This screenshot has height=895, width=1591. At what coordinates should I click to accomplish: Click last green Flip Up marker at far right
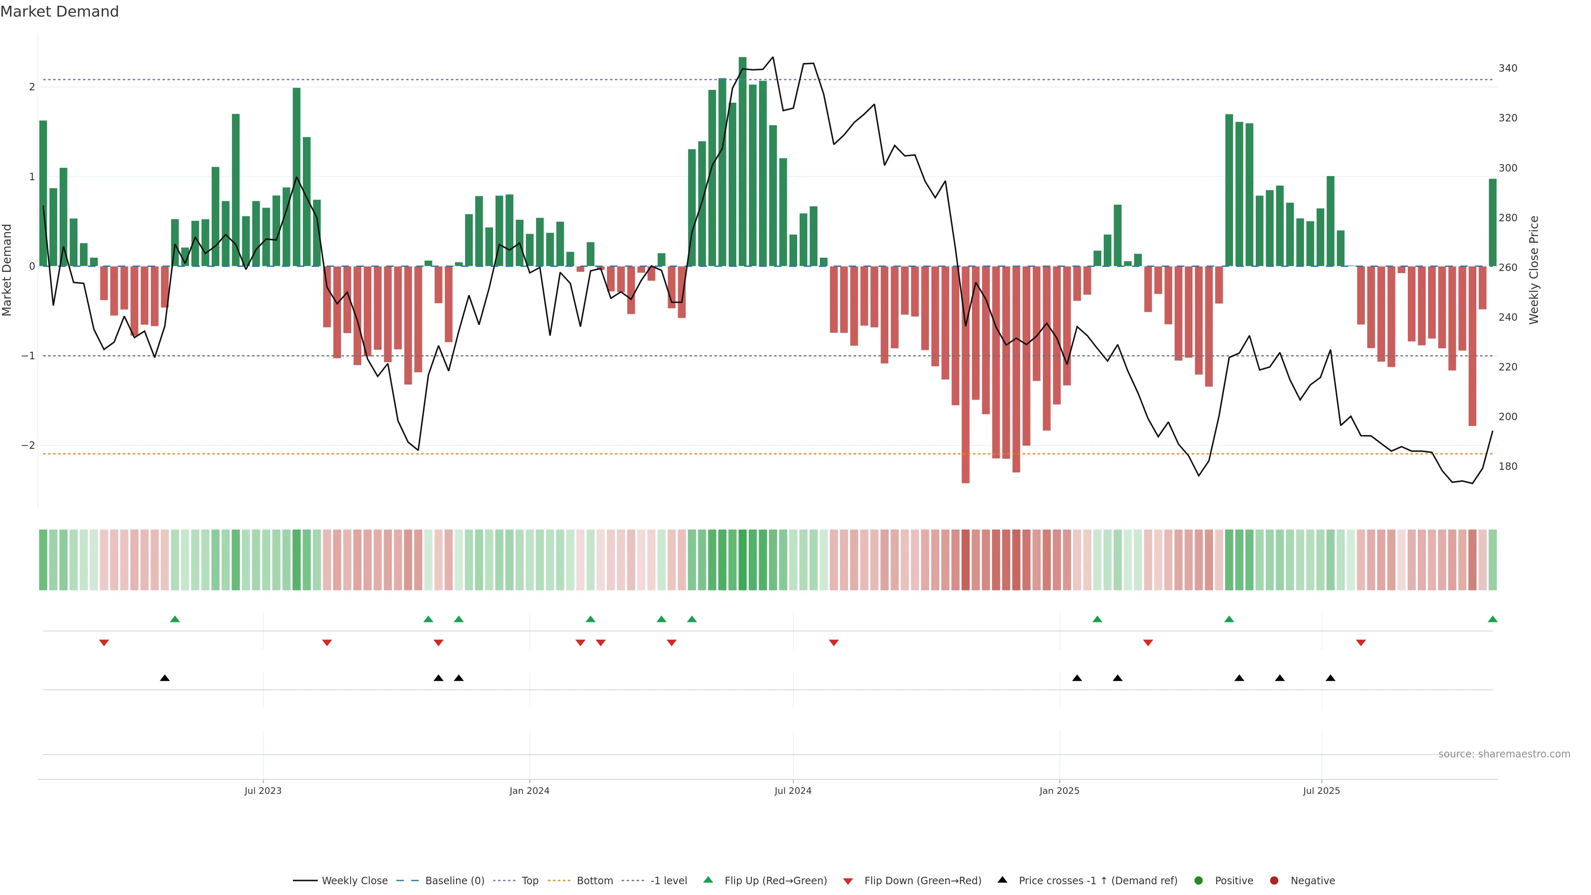pyautogui.click(x=1493, y=619)
